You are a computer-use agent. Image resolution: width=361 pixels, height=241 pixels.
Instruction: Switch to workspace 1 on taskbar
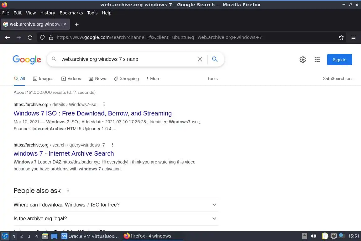coord(14,236)
